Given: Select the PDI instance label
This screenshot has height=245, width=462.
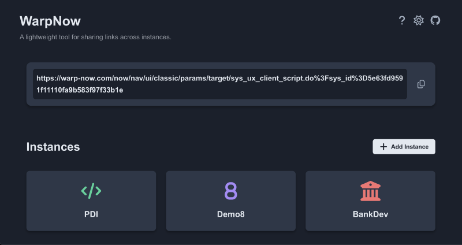Looking at the screenshot, I should [91, 214].
